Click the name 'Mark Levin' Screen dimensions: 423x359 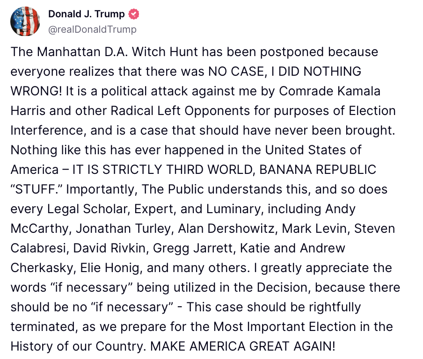tap(316, 229)
